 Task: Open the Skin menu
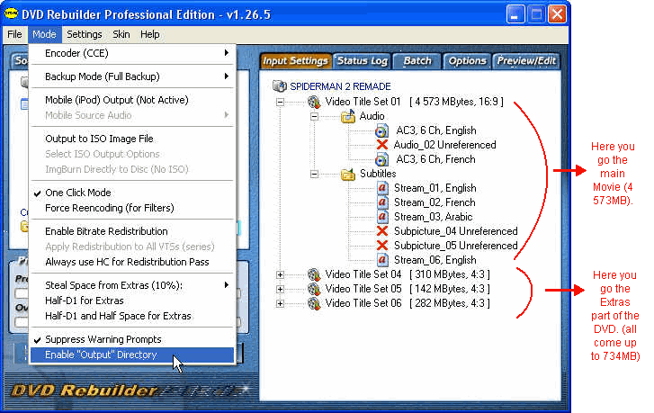pos(121,34)
